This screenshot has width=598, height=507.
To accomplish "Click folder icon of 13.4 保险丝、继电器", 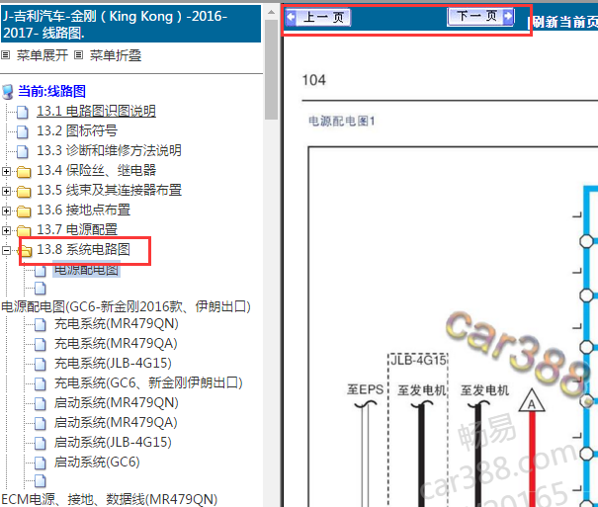I will pos(24,172).
